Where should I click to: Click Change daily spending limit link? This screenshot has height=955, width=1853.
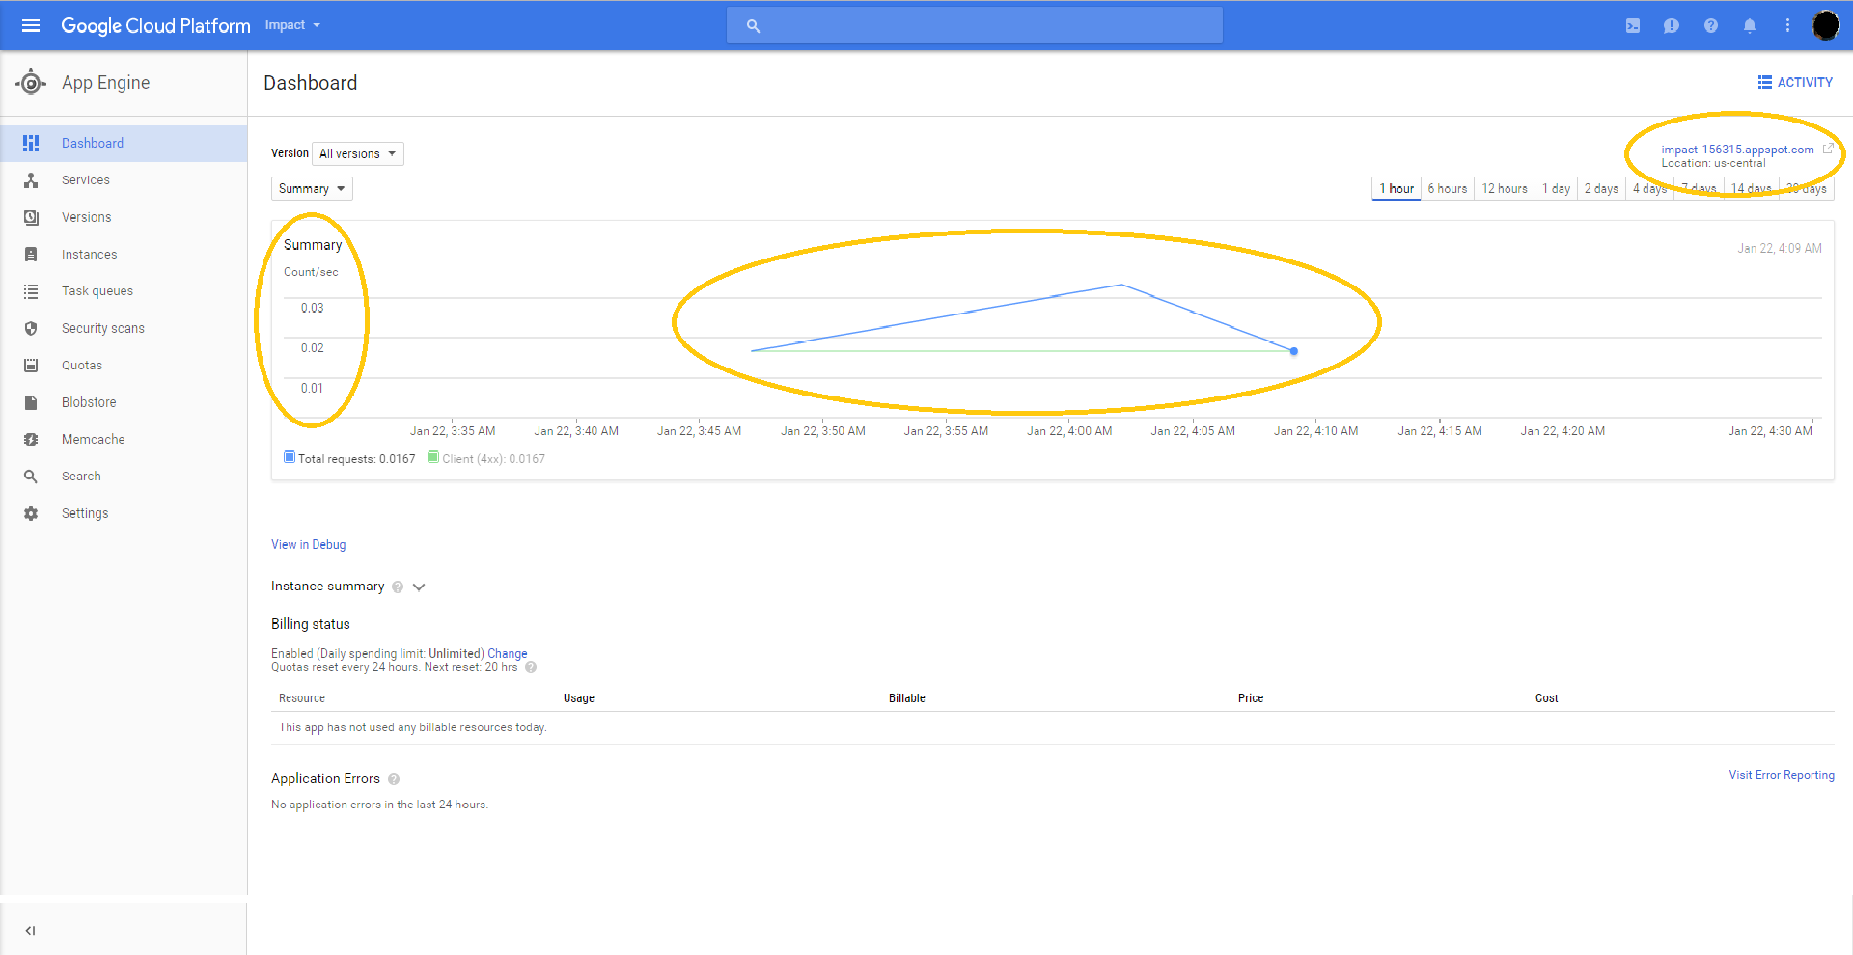point(508,654)
